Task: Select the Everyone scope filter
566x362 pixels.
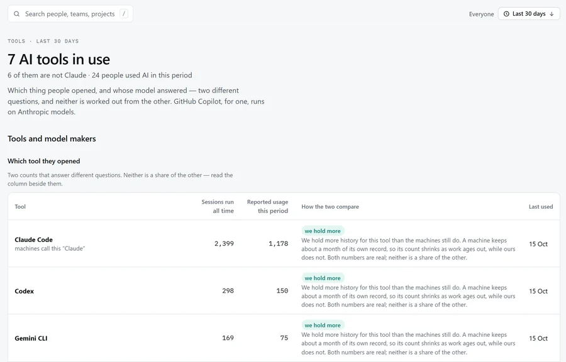Action: tap(481, 14)
